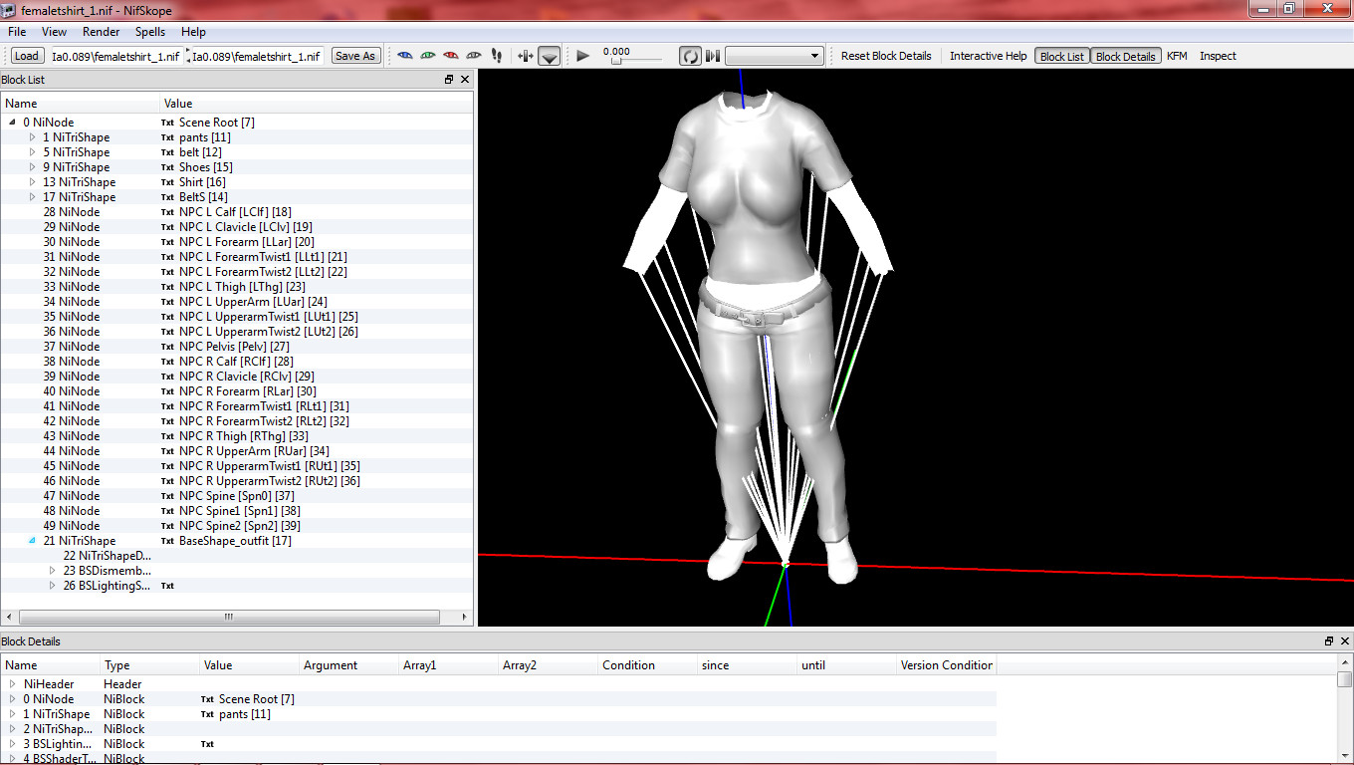The height and width of the screenshot is (765, 1354).
Task: Open the Spells menu
Action: [x=150, y=32]
